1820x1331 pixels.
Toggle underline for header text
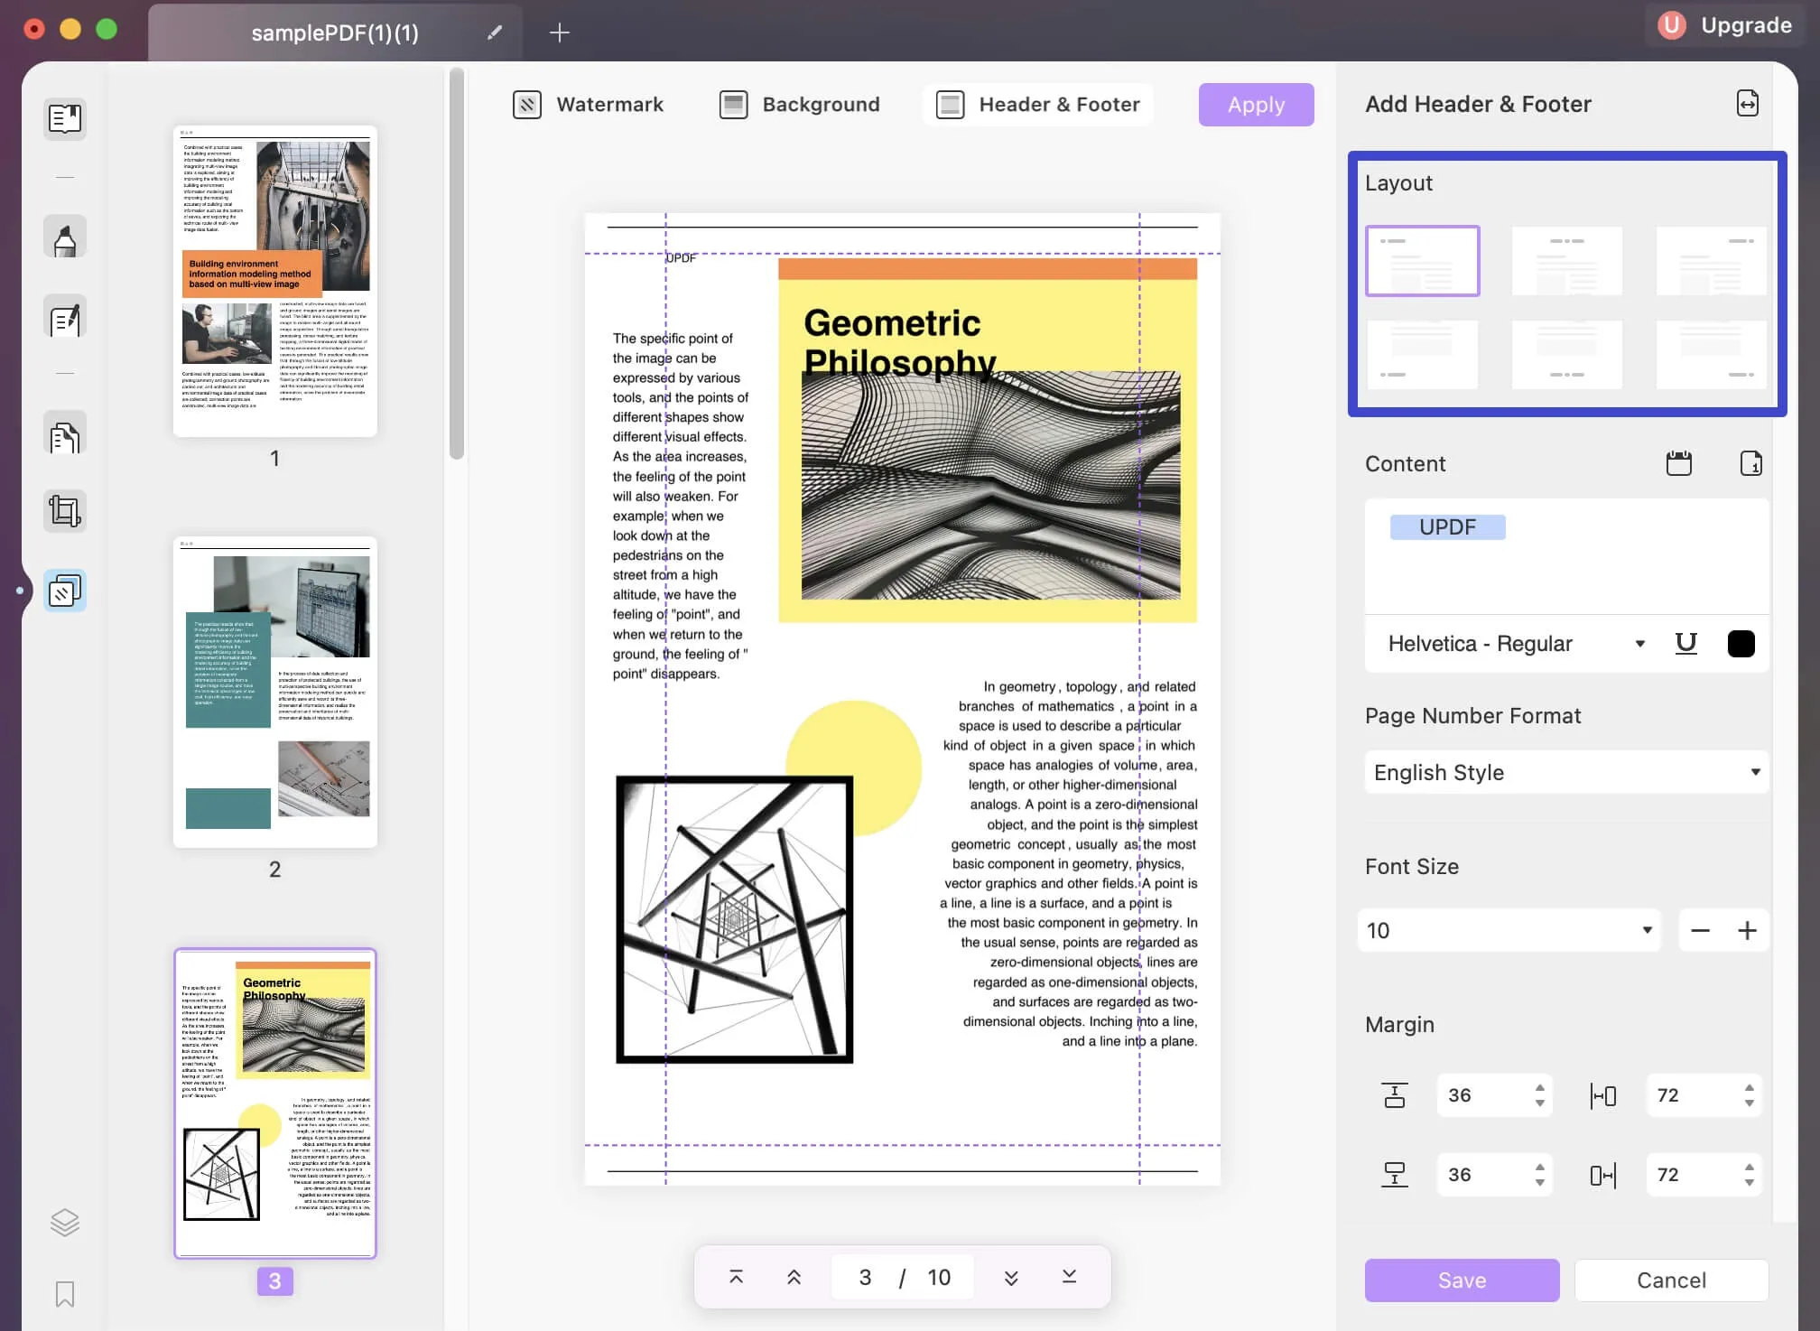[x=1685, y=643]
